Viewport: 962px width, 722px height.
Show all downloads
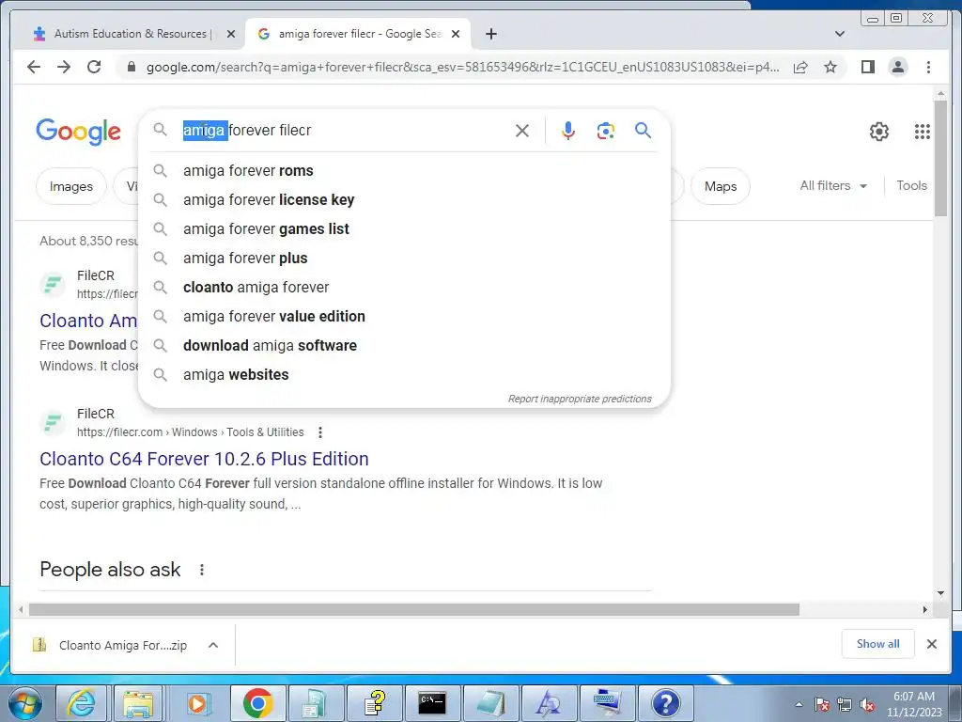pyautogui.click(x=878, y=644)
